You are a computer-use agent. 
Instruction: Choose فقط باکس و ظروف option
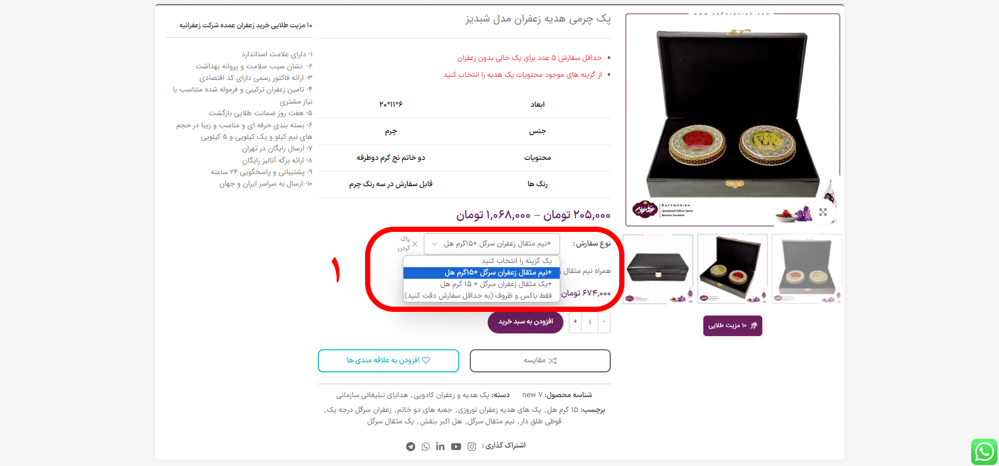481,296
